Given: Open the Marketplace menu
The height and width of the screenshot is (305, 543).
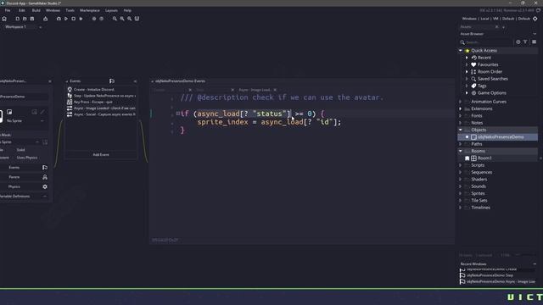Looking at the screenshot, I should click(90, 10).
